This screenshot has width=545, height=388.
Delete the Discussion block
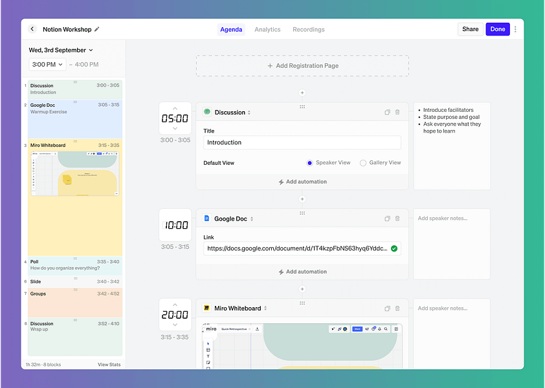(397, 113)
